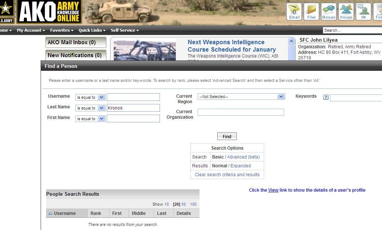The height and width of the screenshot is (230, 382).
Task: Click the Current Organization input field
Action: point(241,112)
